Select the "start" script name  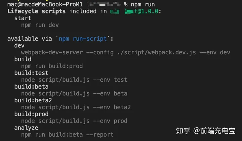click(x=23, y=18)
